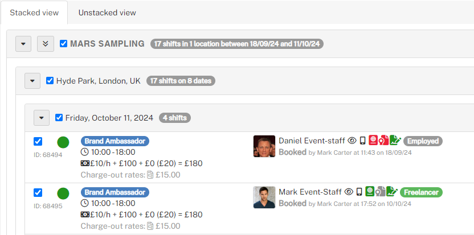Click Mark Event-Staff's eye view icon
This screenshot has height=235, width=474.
point(350,192)
